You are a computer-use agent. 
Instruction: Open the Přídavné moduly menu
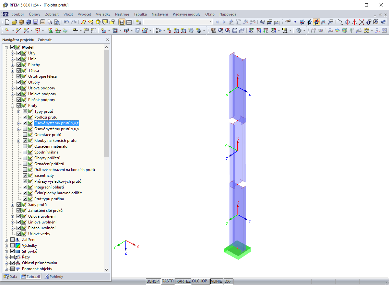(x=187, y=14)
